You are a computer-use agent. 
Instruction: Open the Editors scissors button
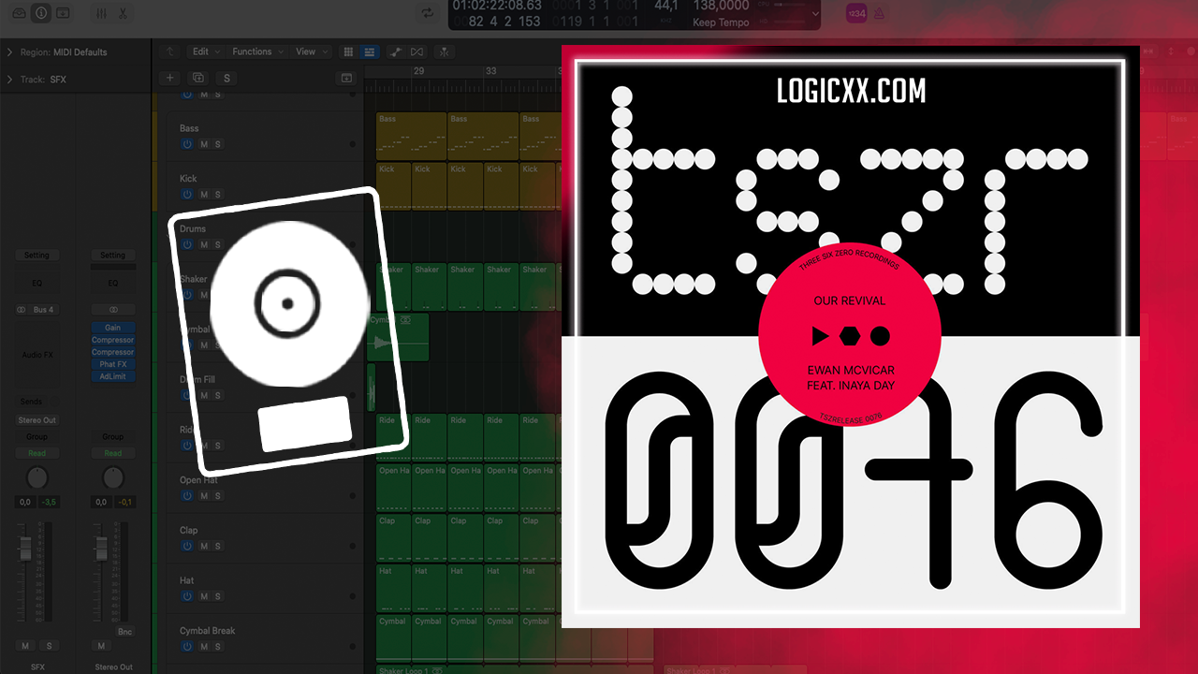123,13
